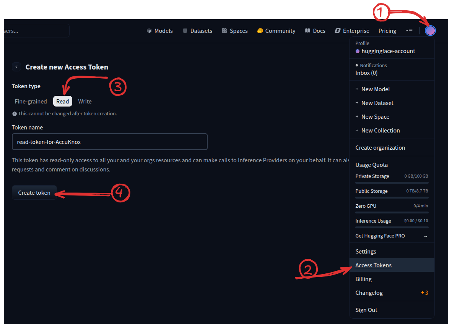The height and width of the screenshot is (328, 452).
Task: Choose New Model from the menu
Action: 392,89
